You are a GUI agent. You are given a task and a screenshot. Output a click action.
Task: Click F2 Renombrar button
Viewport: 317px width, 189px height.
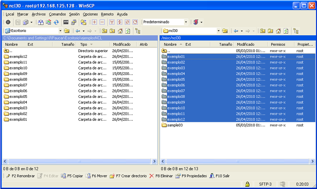tap(20, 176)
